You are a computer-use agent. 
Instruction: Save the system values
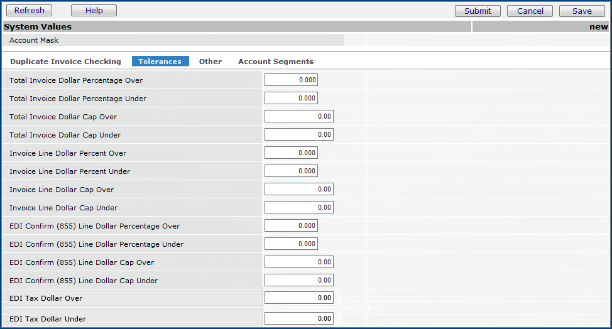(x=581, y=11)
